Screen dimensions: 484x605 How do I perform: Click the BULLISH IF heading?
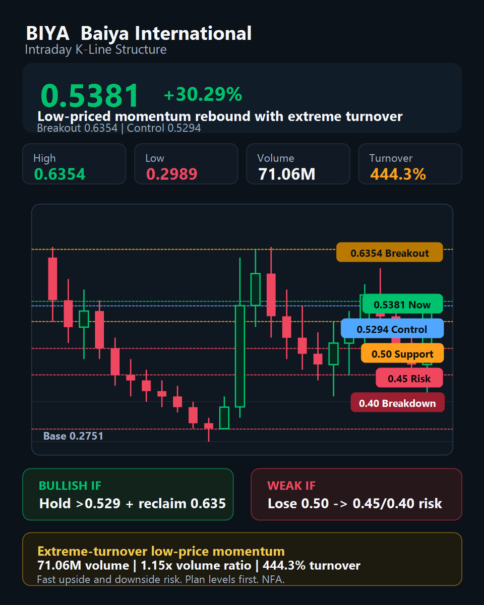[70, 486]
